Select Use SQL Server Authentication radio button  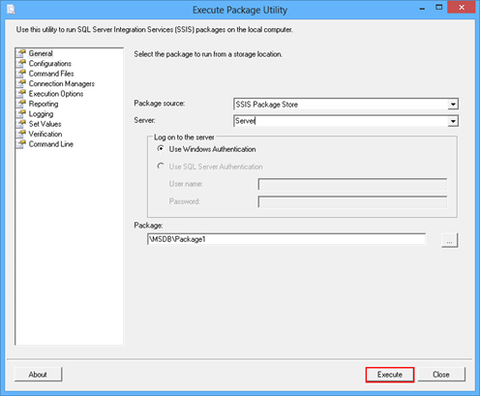point(161,167)
